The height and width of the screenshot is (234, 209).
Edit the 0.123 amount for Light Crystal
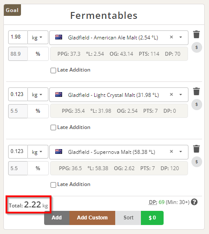(x=18, y=94)
